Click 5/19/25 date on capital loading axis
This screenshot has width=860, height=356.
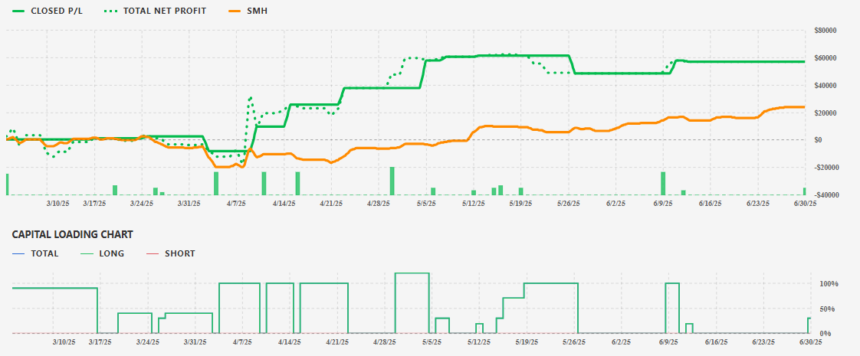[x=527, y=341]
